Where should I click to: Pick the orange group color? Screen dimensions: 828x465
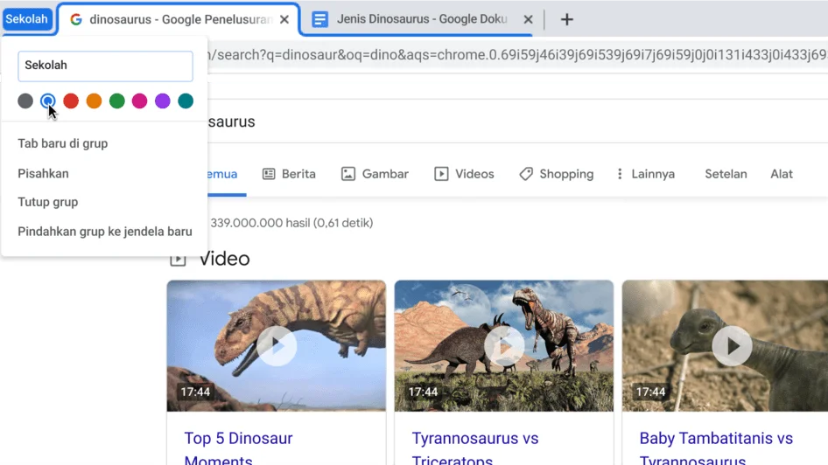94,101
